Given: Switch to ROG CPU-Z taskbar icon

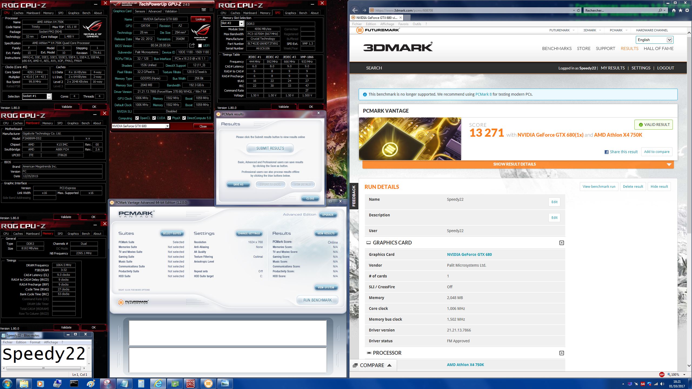Looking at the screenshot, I should pos(191,384).
